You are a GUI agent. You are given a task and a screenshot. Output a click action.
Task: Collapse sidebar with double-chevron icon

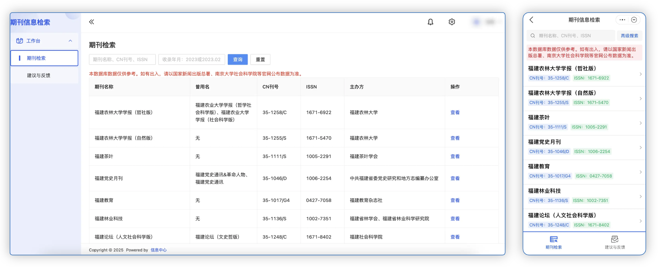[x=92, y=22]
